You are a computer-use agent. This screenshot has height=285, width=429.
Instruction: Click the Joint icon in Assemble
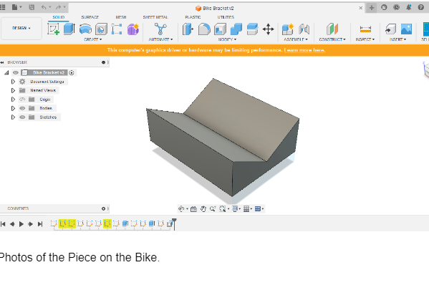point(304,29)
